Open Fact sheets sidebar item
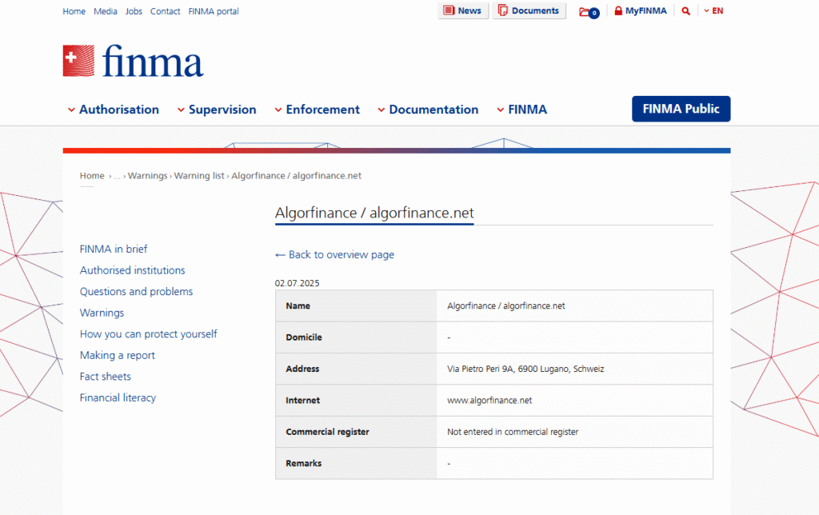Viewport: 819px width, 515px height. [x=105, y=377]
